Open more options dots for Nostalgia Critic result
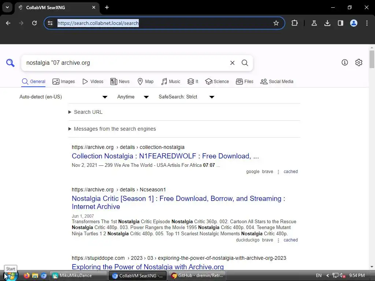The width and height of the screenshot is (375, 281). point(278,240)
